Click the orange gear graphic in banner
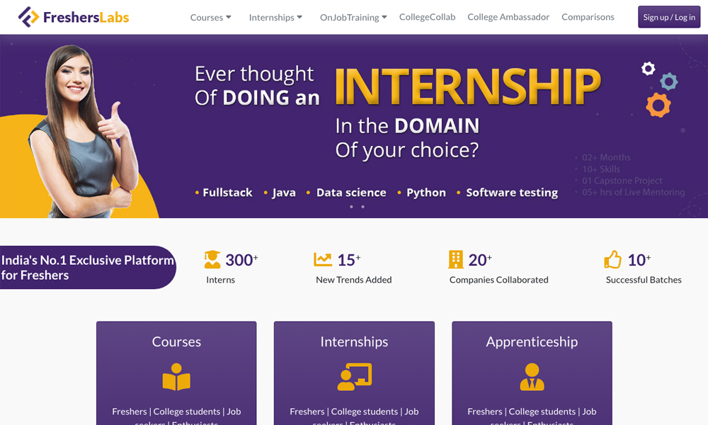The width and height of the screenshot is (708, 425). pyautogui.click(x=658, y=105)
